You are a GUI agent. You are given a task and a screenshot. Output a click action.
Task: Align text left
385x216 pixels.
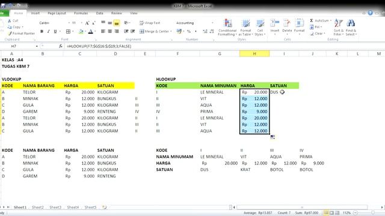[x=103, y=31]
